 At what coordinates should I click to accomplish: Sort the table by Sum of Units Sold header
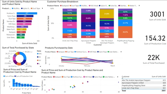click(159, 77)
